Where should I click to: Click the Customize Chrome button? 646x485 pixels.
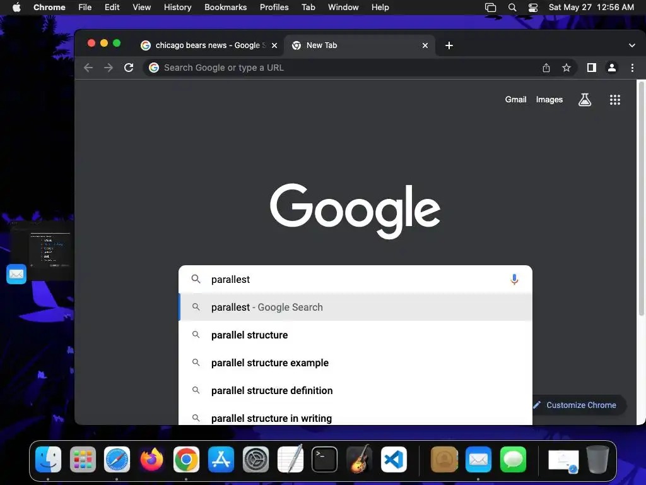(579, 405)
